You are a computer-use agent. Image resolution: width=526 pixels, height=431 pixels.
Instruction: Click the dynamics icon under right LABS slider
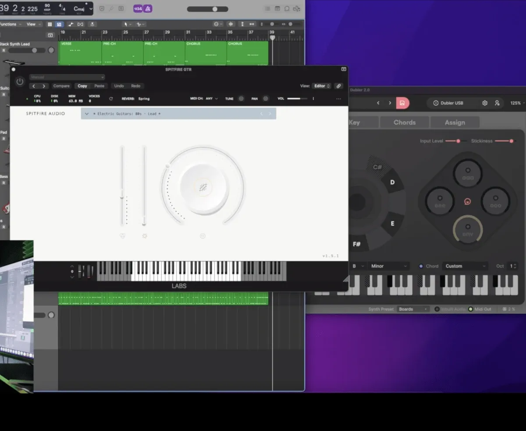coord(145,236)
